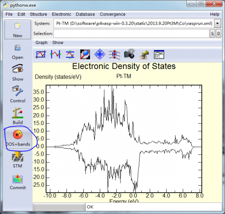Open the Control applet

pos(17,94)
